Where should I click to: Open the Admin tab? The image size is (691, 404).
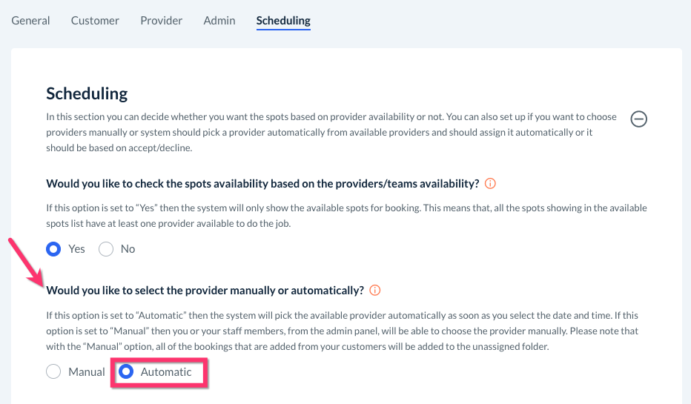[x=219, y=21]
